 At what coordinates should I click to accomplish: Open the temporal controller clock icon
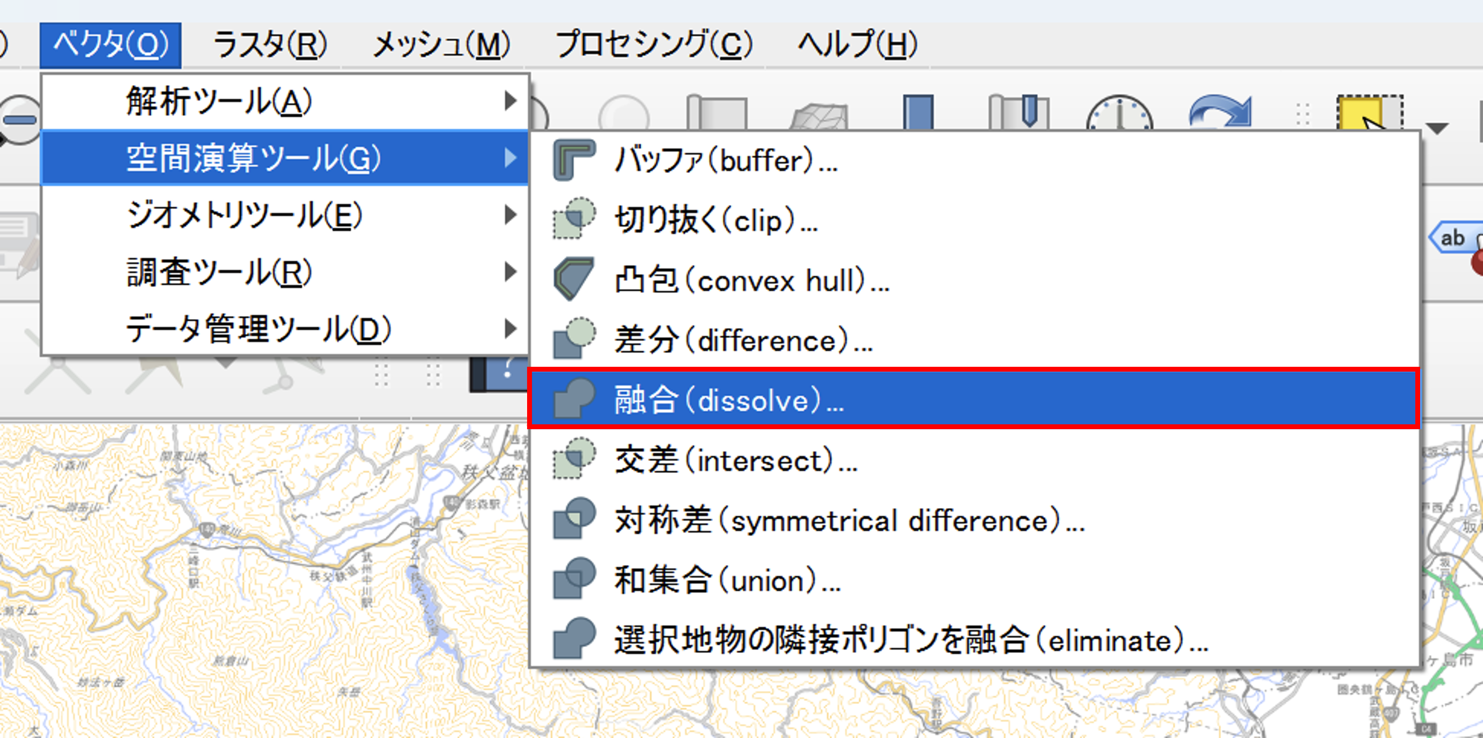pyautogui.click(x=1119, y=113)
